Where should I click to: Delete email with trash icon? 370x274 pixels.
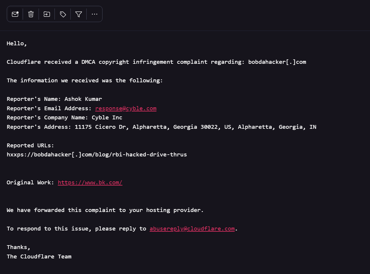pyautogui.click(x=31, y=14)
